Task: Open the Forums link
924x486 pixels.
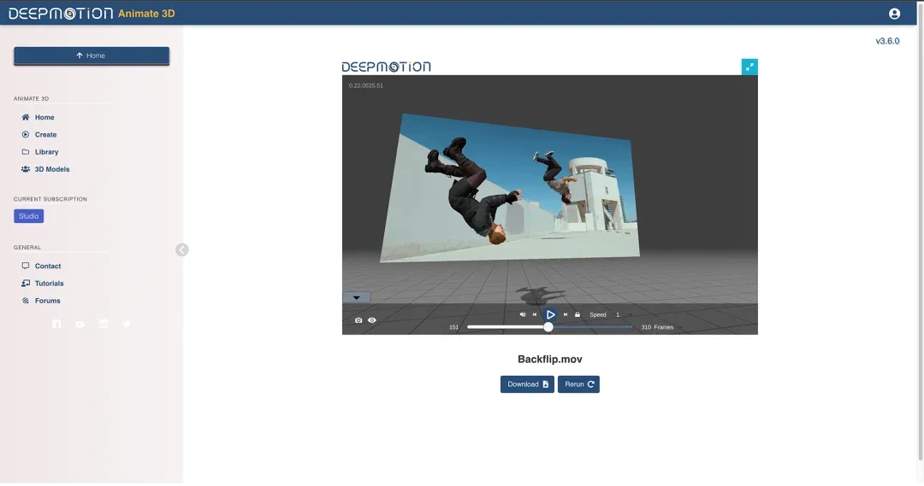Action: (47, 301)
